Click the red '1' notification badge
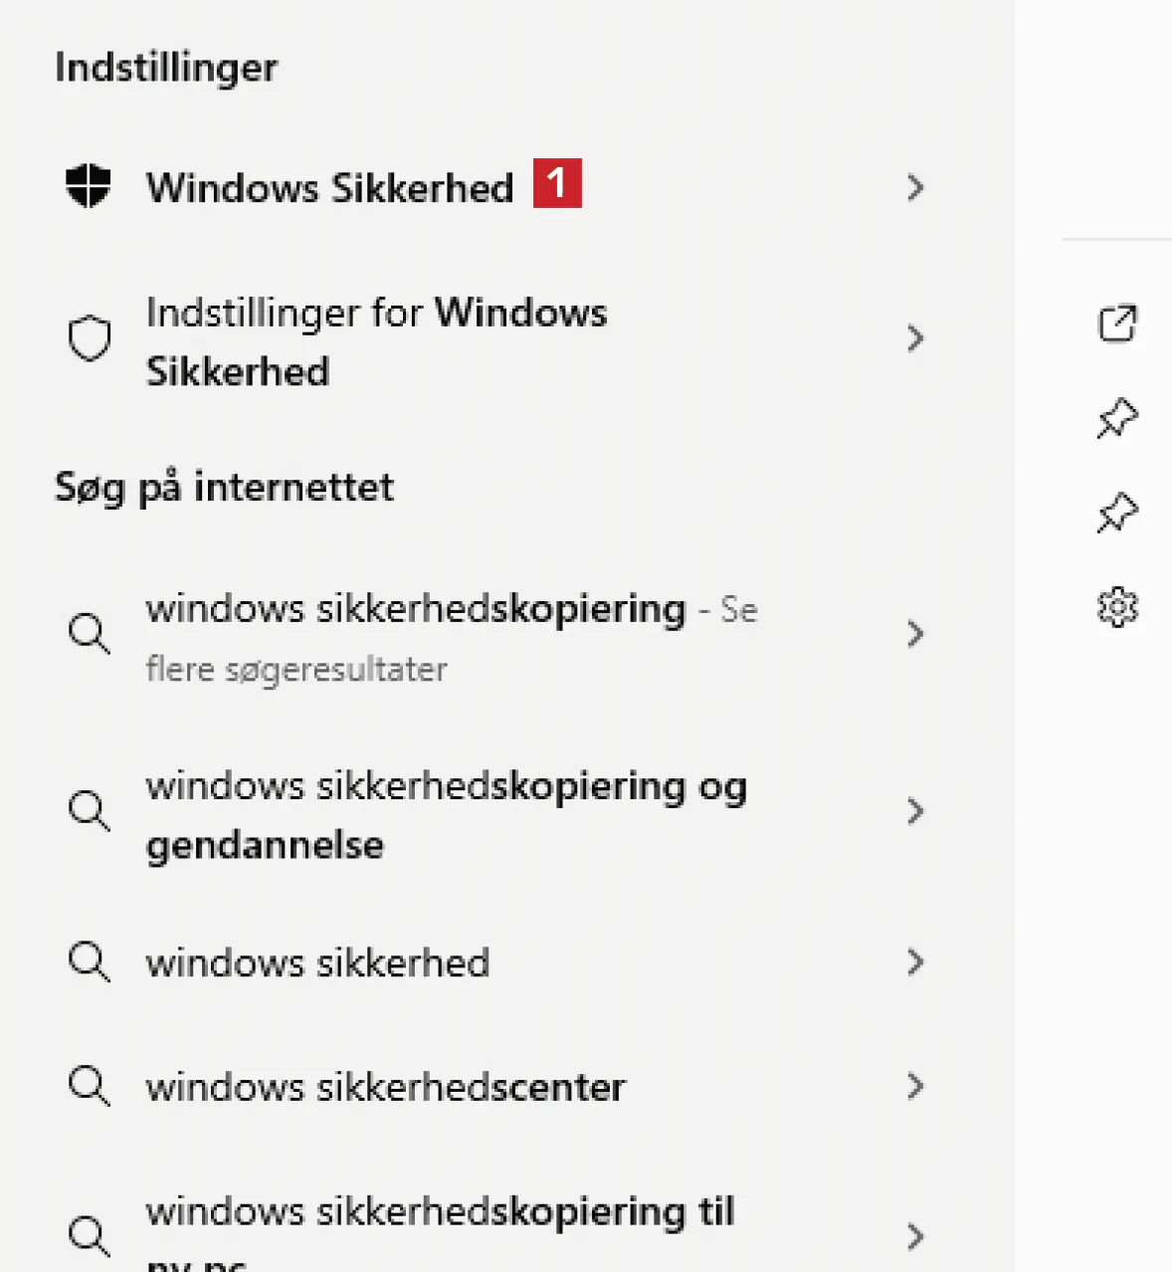Viewport: 1172px width, 1272px height. [x=557, y=183]
